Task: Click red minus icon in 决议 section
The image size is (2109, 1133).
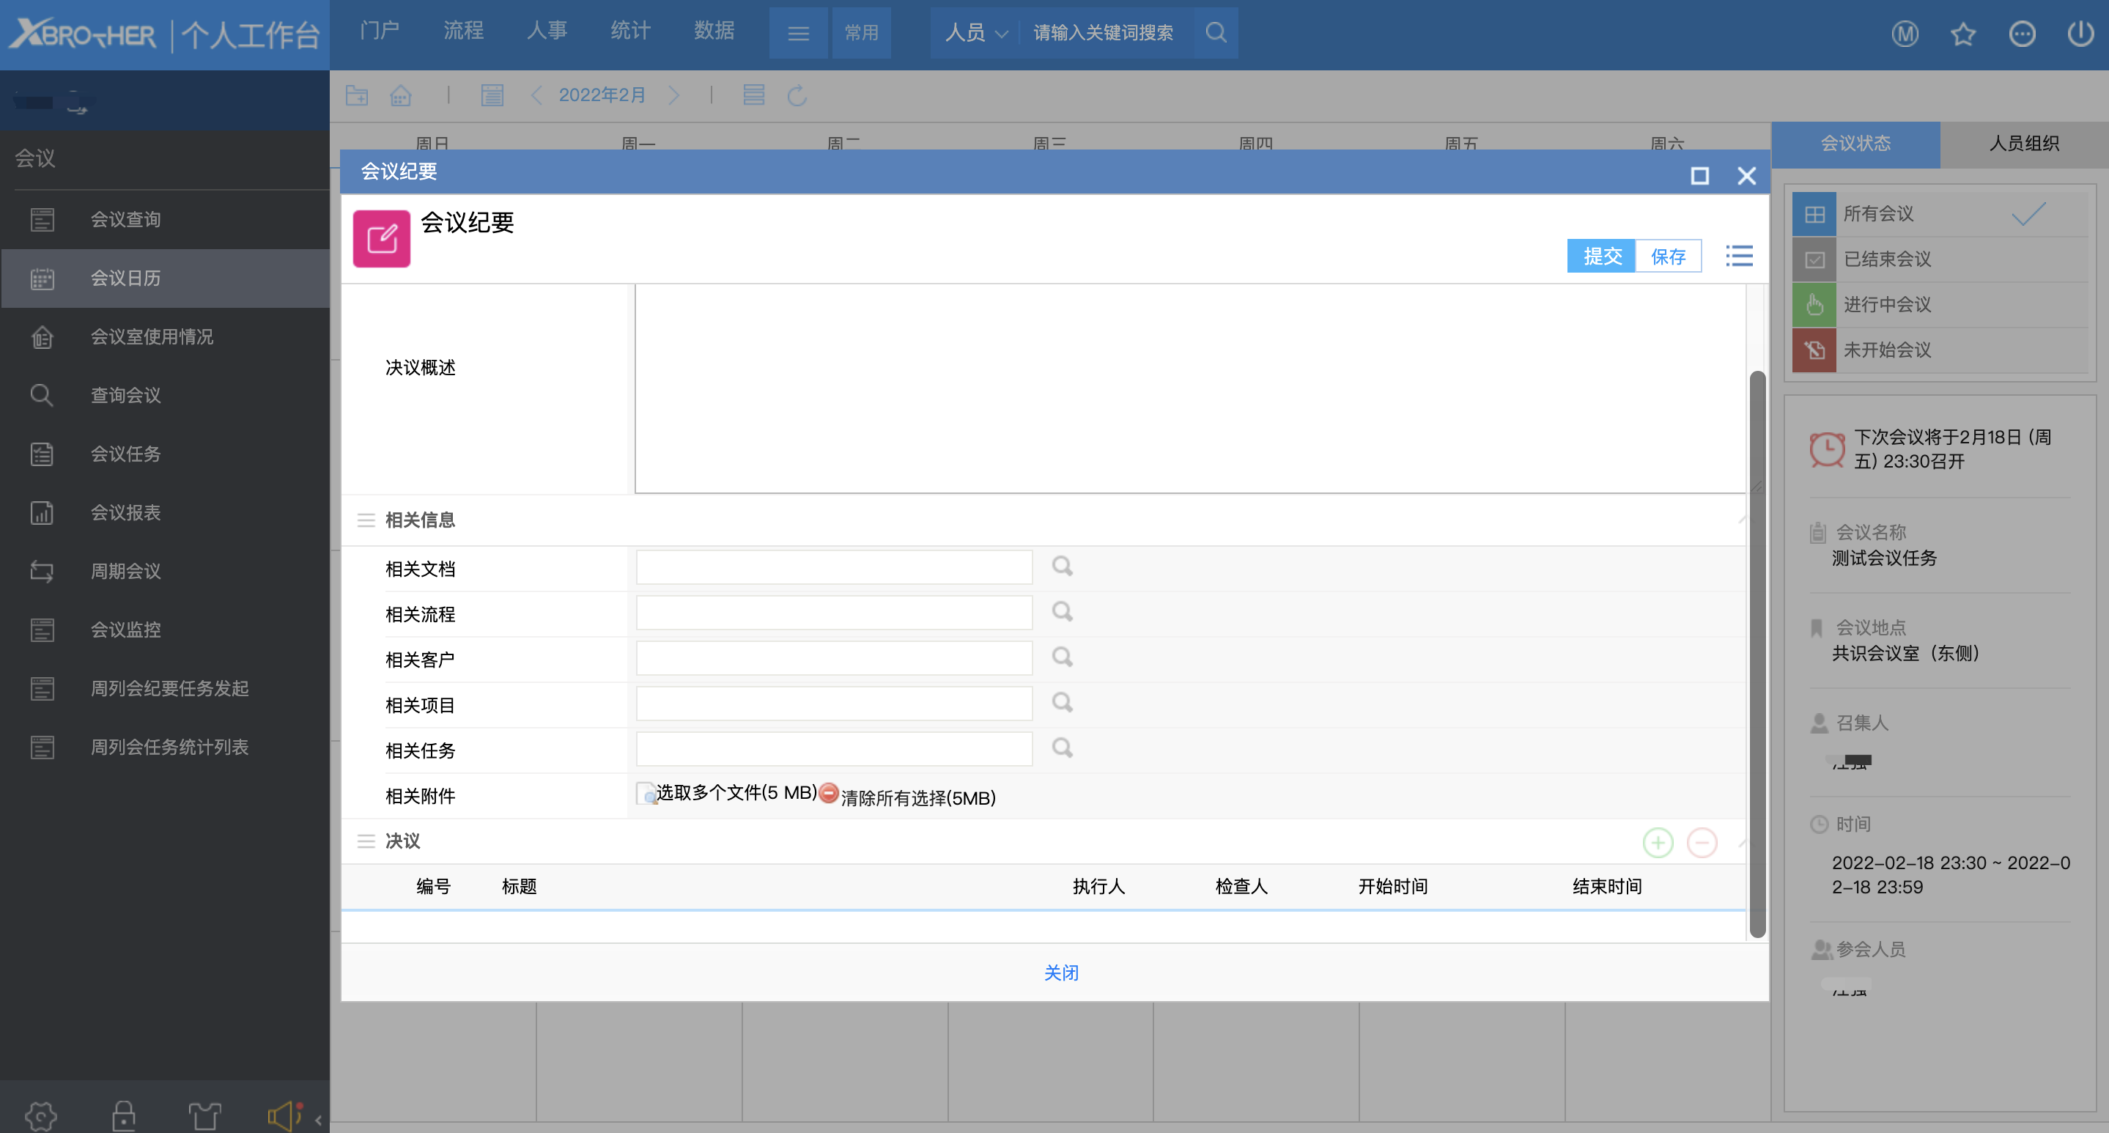Action: click(1702, 842)
